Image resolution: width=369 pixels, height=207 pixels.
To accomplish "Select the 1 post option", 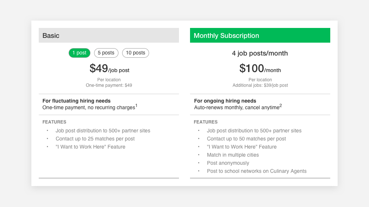I will coord(79,53).
